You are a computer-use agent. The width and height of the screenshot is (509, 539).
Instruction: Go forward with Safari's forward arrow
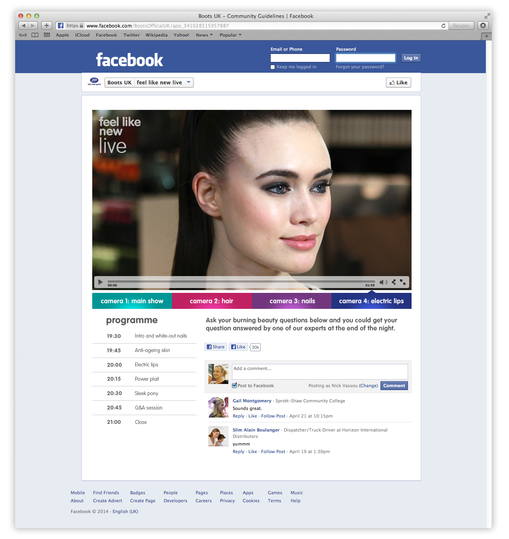[x=33, y=26]
